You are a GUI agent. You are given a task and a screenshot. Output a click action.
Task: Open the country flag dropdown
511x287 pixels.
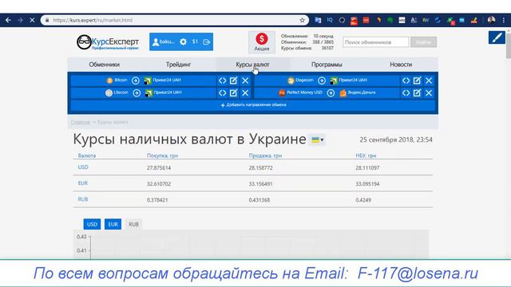[317, 140]
